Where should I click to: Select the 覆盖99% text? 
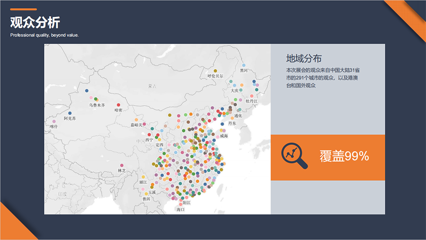pyautogui.click(x=344, y=156)
